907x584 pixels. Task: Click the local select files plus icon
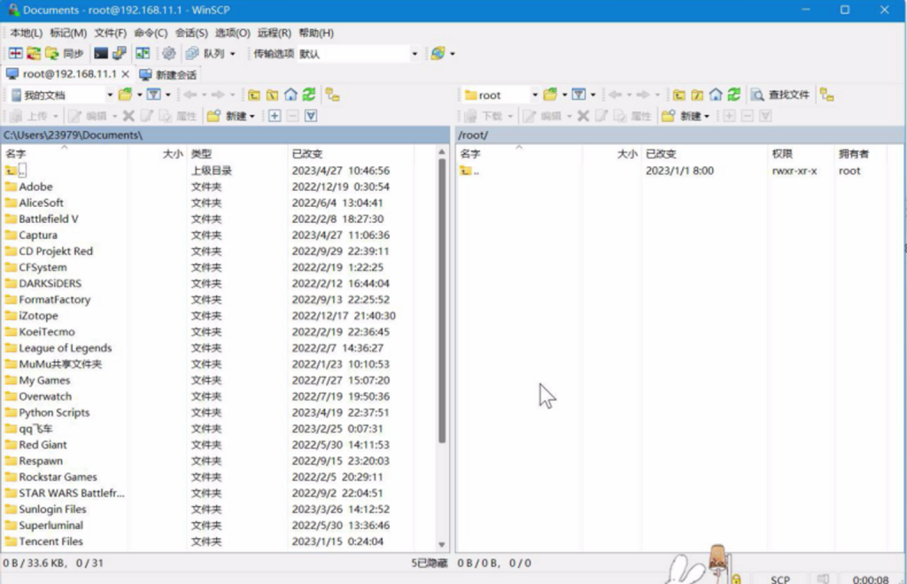[x=275, y=116]
